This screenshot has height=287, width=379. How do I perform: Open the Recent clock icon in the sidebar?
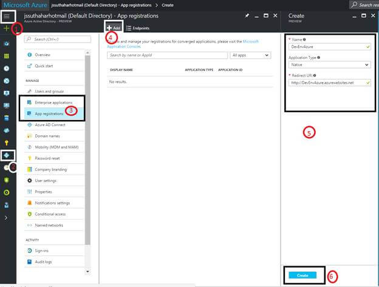pyautogui.click(x=7, y=69)
